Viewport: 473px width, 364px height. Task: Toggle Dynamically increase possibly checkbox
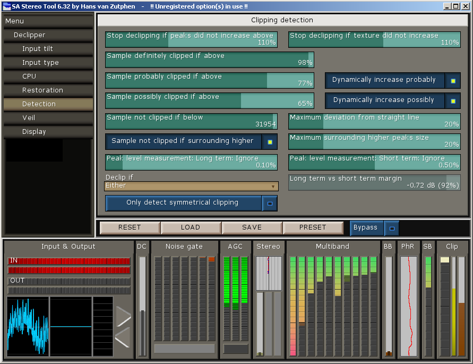point(453,101)
